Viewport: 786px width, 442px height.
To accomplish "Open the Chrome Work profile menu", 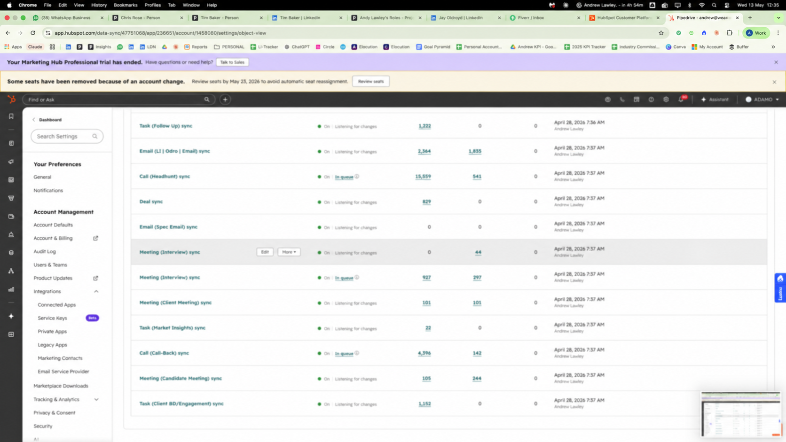I will [756, 33].
